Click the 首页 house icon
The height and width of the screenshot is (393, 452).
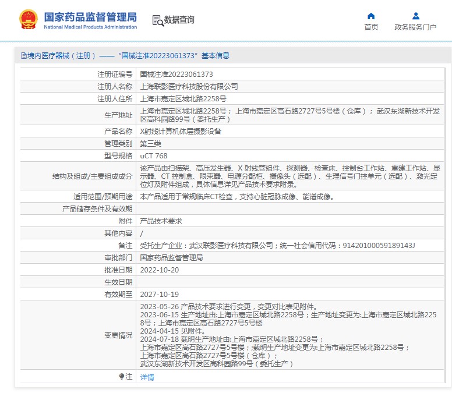[371, 16]
